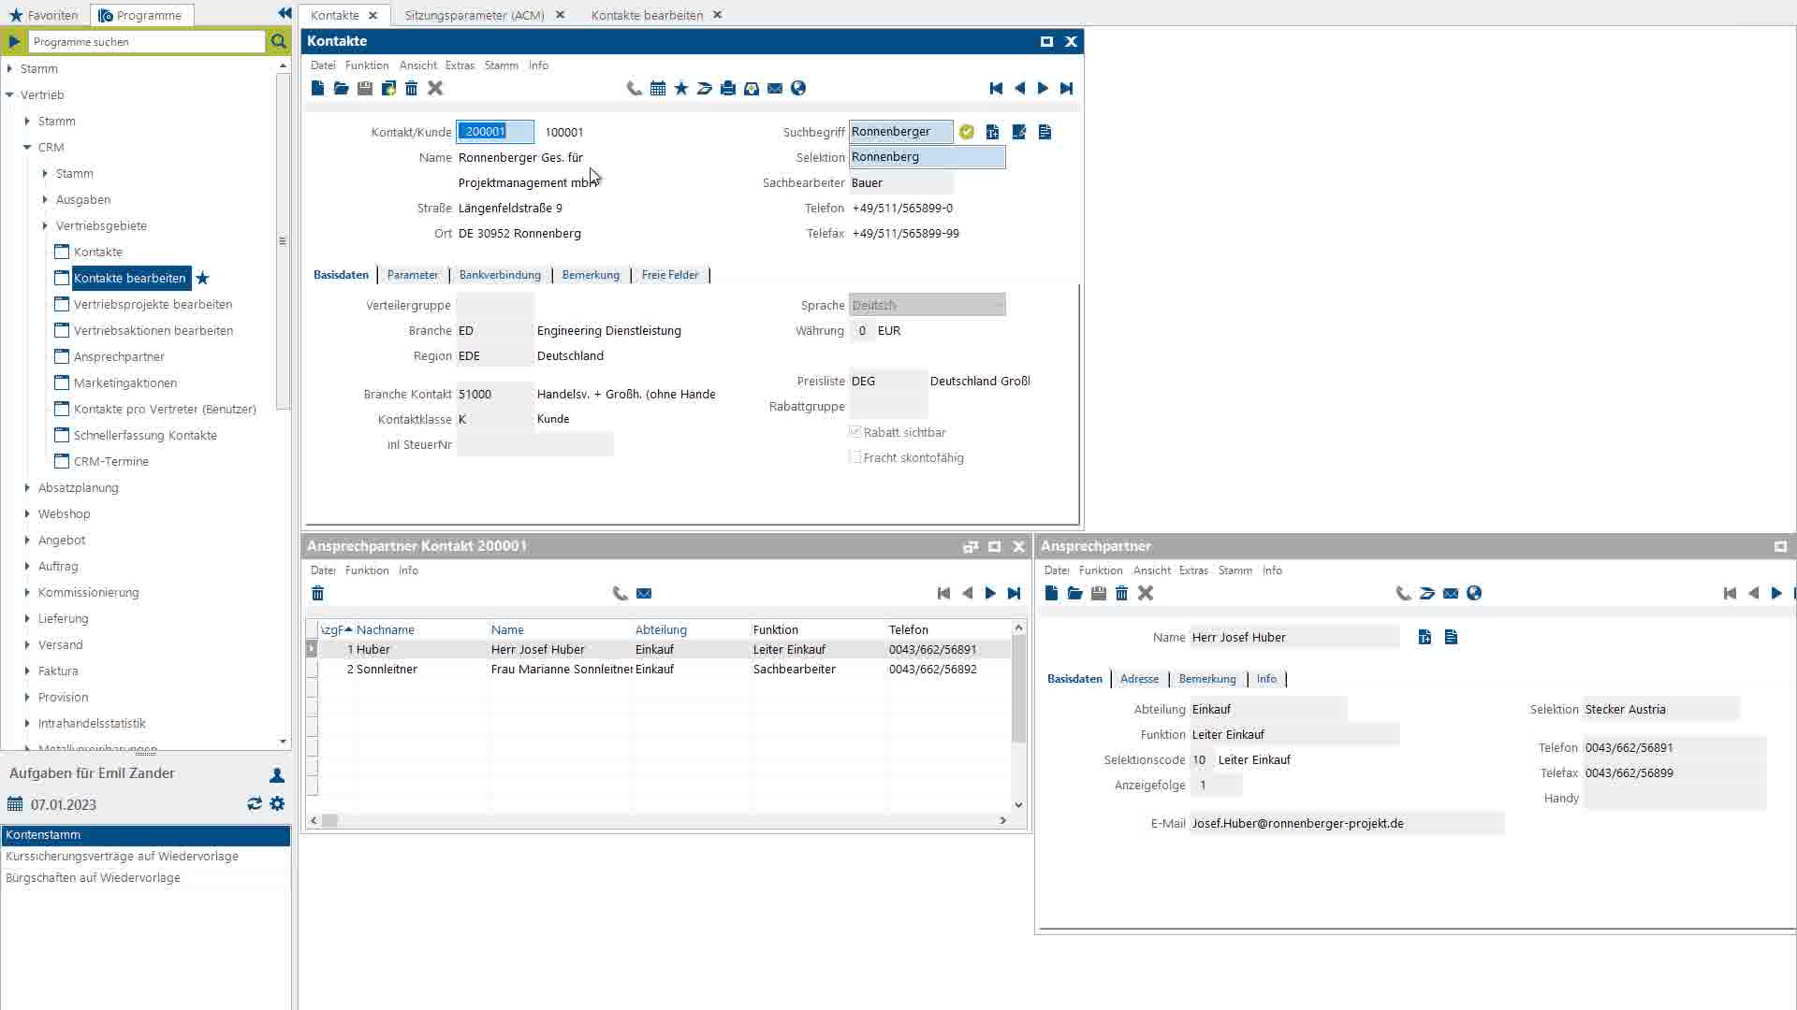
Task: Toggle the Fracht skontofähig checkbox
Action: pos(855,456)
